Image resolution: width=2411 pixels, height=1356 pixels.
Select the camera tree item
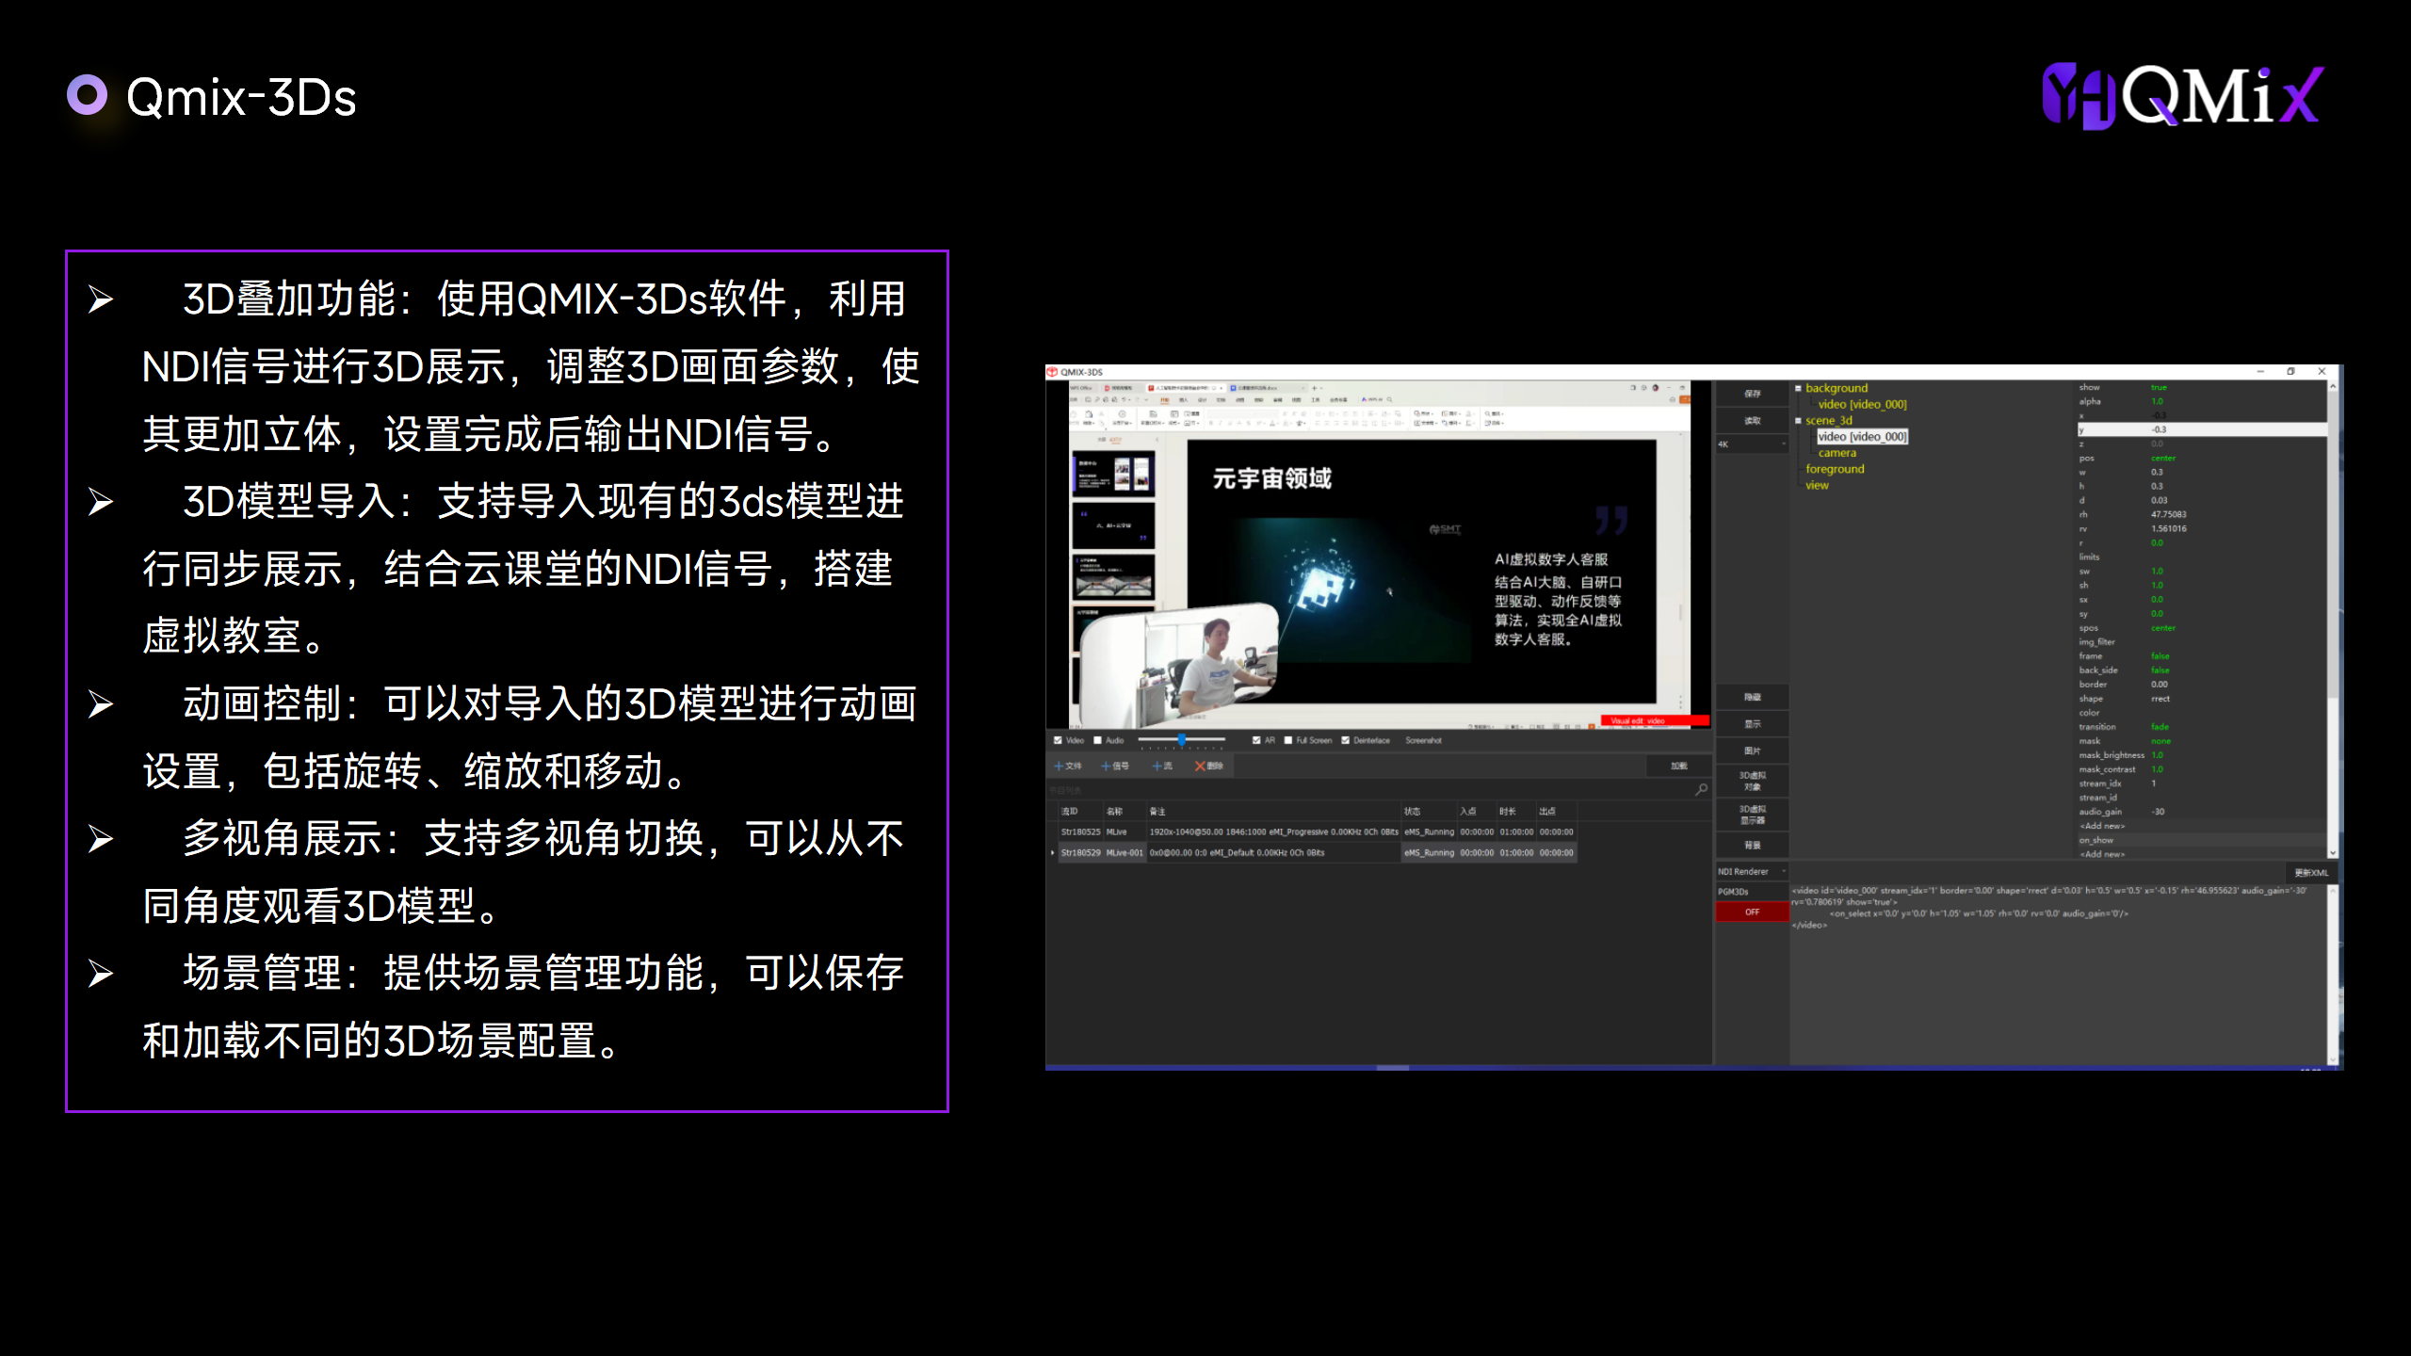pyautogui.click(x=1837, y=453)
